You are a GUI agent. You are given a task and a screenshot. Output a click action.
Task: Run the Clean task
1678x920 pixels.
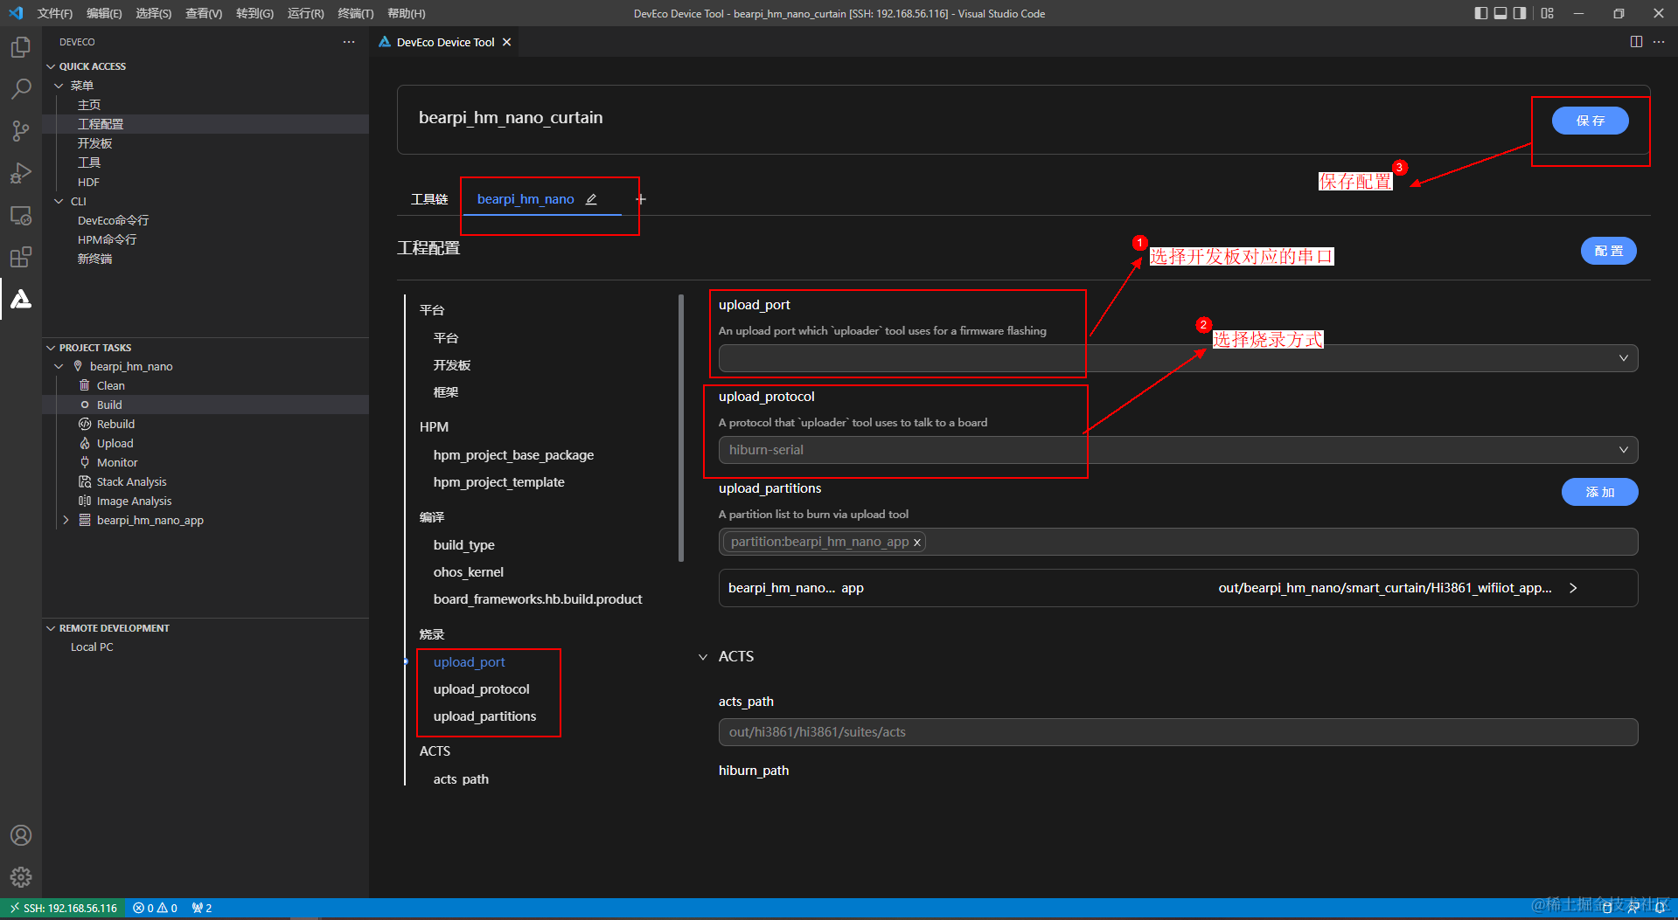coord(110,385)
